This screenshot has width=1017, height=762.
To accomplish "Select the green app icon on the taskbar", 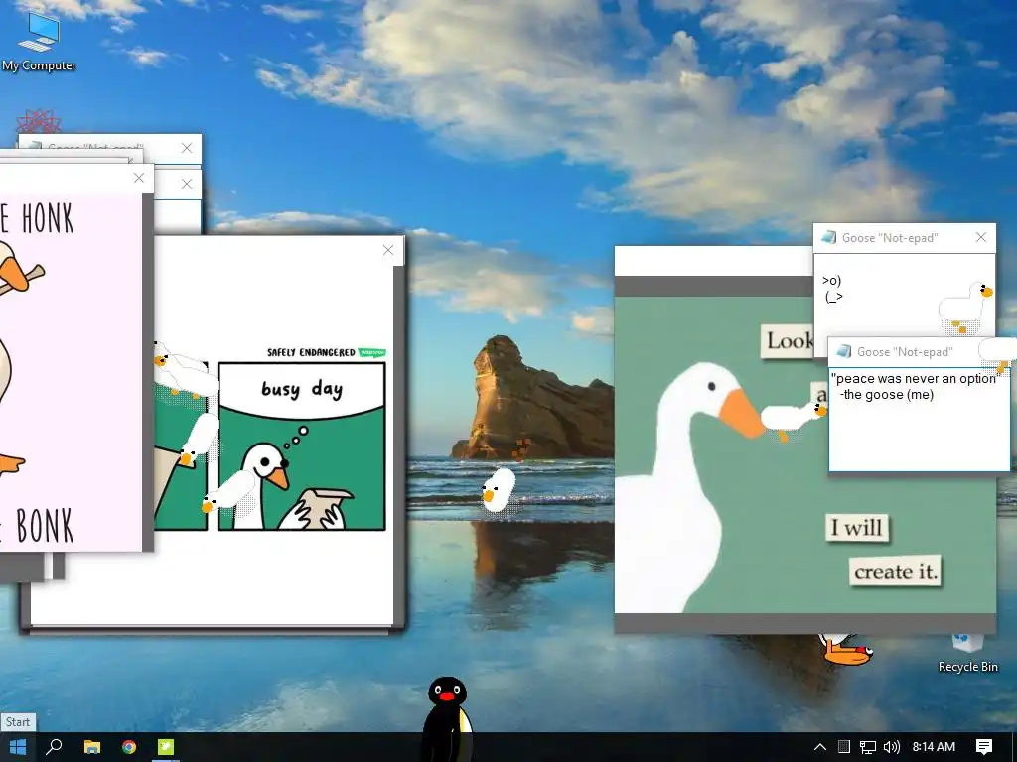I will 166,747.
